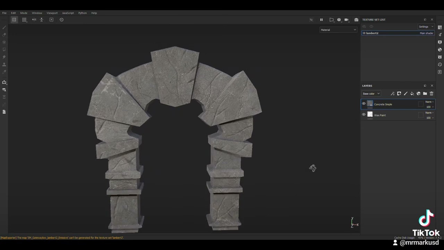This screenshot has width=444, height=250.
Task: Toggle lambert2 texture set visibility eye
Action: 364,33
